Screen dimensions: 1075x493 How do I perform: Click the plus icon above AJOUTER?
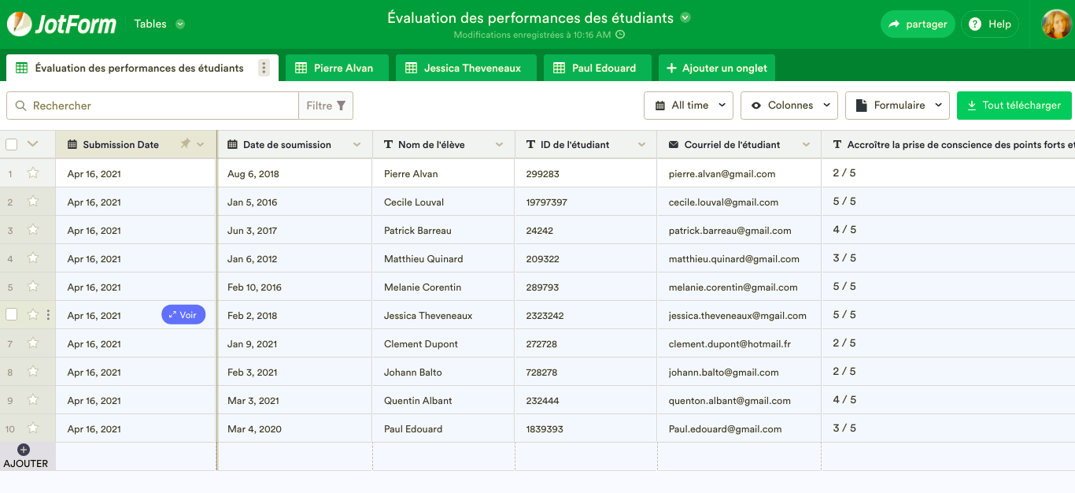pyautogui.click(x=24, y=450)
